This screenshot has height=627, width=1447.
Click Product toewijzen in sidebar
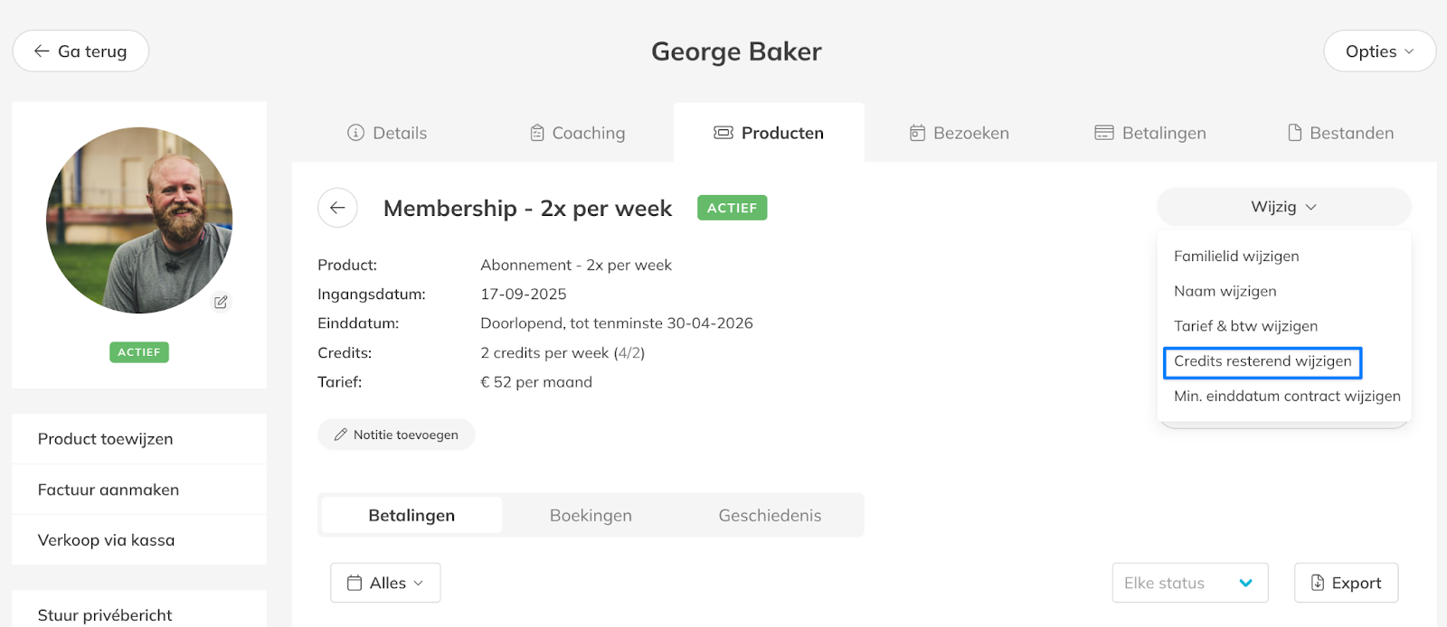coord(106,439)
